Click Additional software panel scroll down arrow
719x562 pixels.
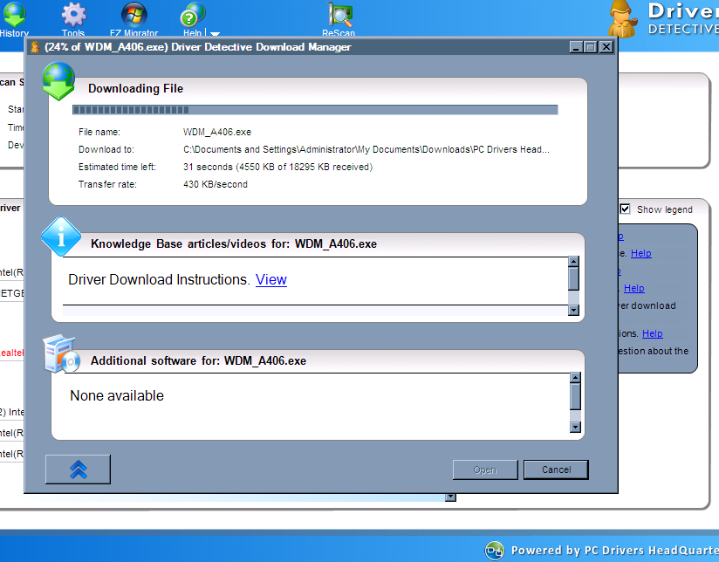pyautogui.click(x=575, y=427)
